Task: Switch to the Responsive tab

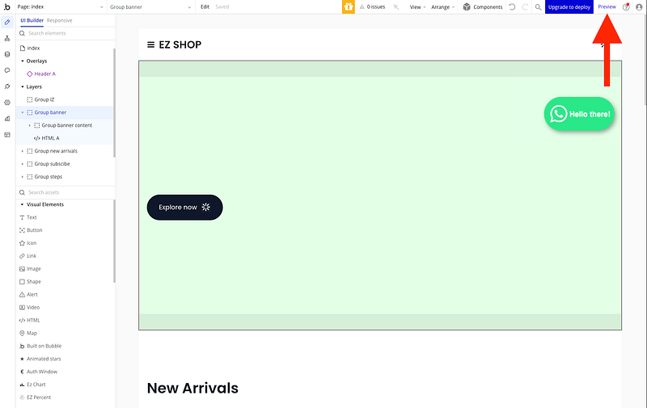Action: pos(59,19)
